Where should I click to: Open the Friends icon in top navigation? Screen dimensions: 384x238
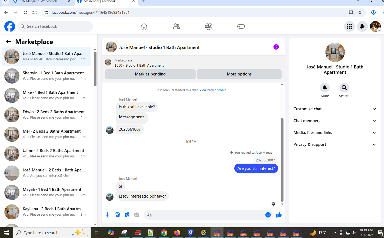(176, 26)
